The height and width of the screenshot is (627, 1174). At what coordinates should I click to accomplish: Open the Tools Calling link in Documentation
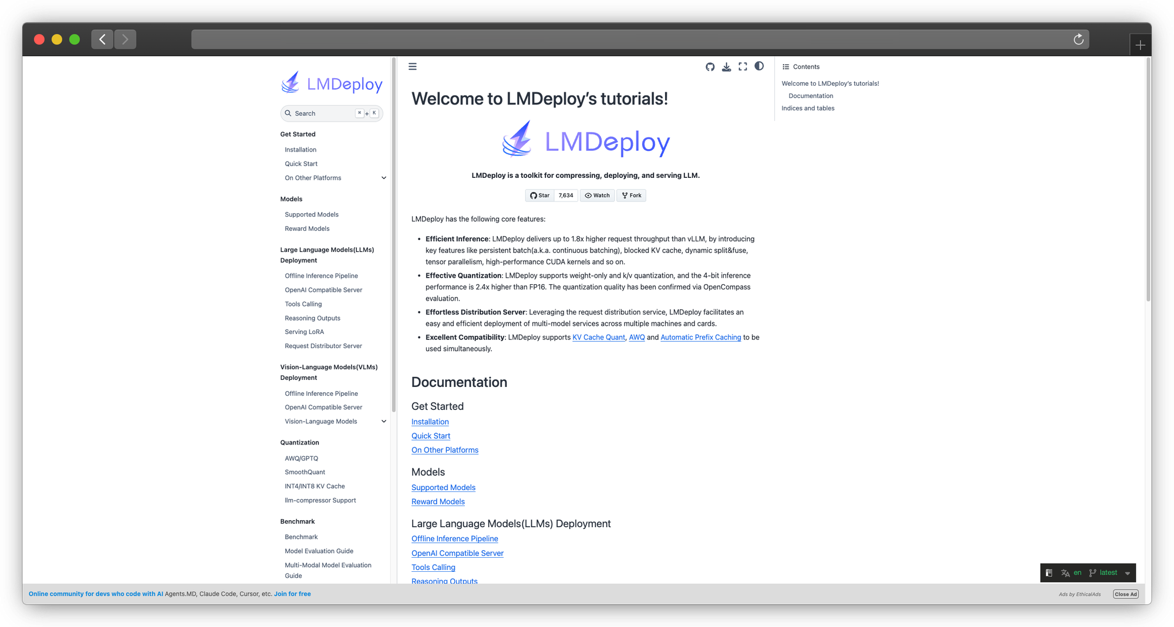(434, 567)
